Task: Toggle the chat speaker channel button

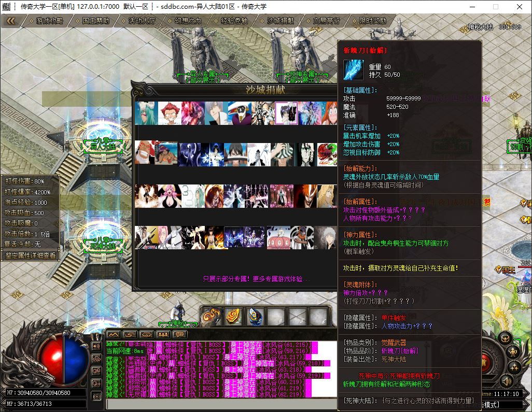Action: tap(96, 346)
